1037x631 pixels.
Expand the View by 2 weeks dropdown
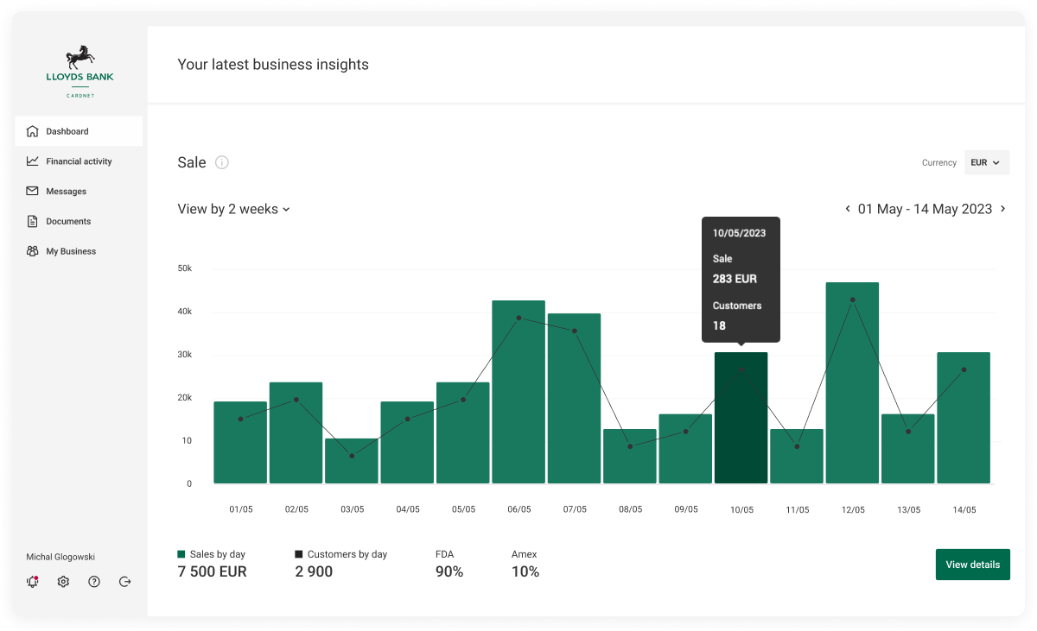coord(233,209)
